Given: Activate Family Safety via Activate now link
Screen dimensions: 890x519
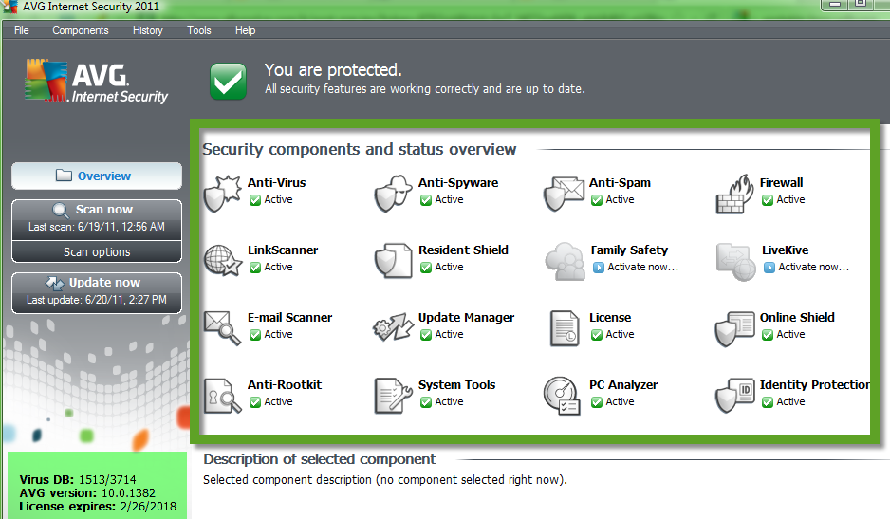Looking at the screenshot, I should [x=642, y=267].
